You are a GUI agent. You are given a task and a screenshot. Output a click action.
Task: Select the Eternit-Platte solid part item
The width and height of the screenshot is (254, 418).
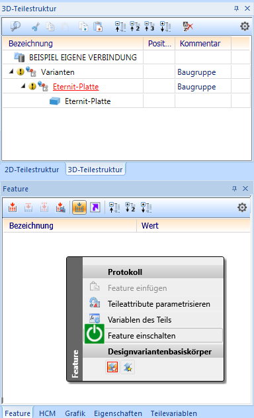pos(87,101)
